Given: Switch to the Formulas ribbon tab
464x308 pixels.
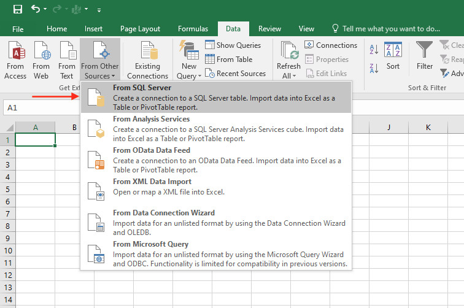Looking at the screenshot, I should point(193,29).
